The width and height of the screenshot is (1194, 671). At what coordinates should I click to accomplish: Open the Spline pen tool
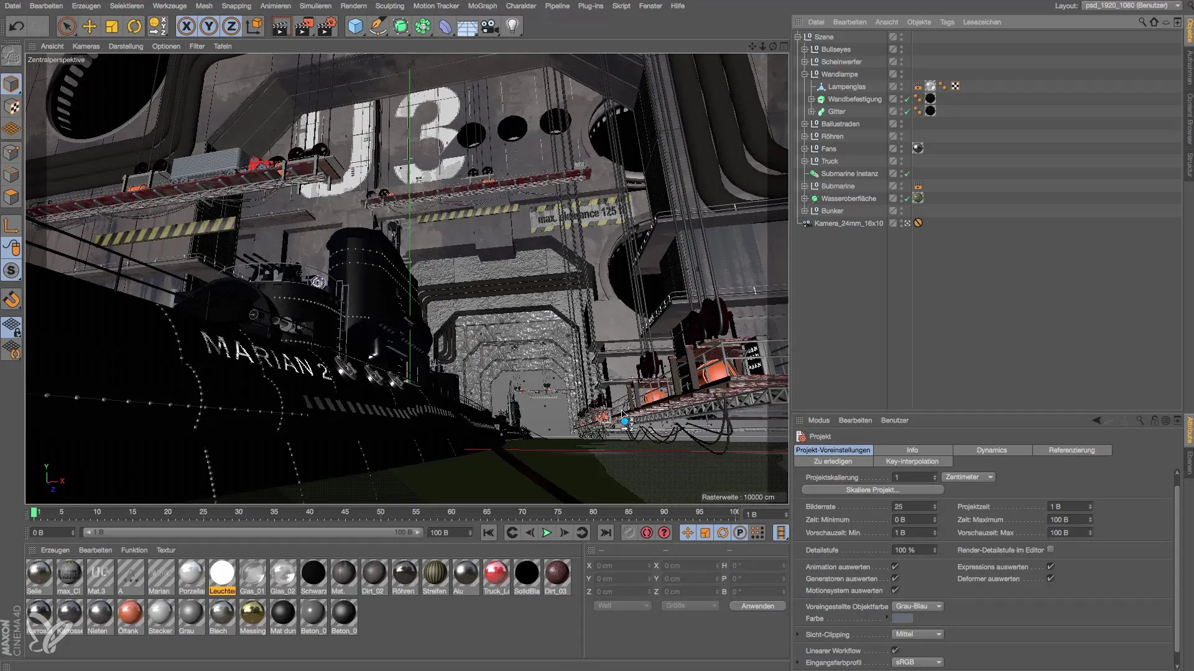(377, 26)
